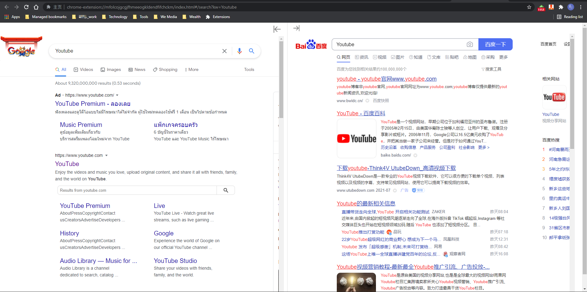Open the Wealth bookmarks folder
The image size is (587, 292).
(192, 17)
